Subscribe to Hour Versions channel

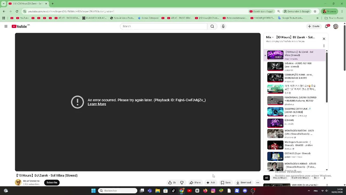[x=52, y=183]
